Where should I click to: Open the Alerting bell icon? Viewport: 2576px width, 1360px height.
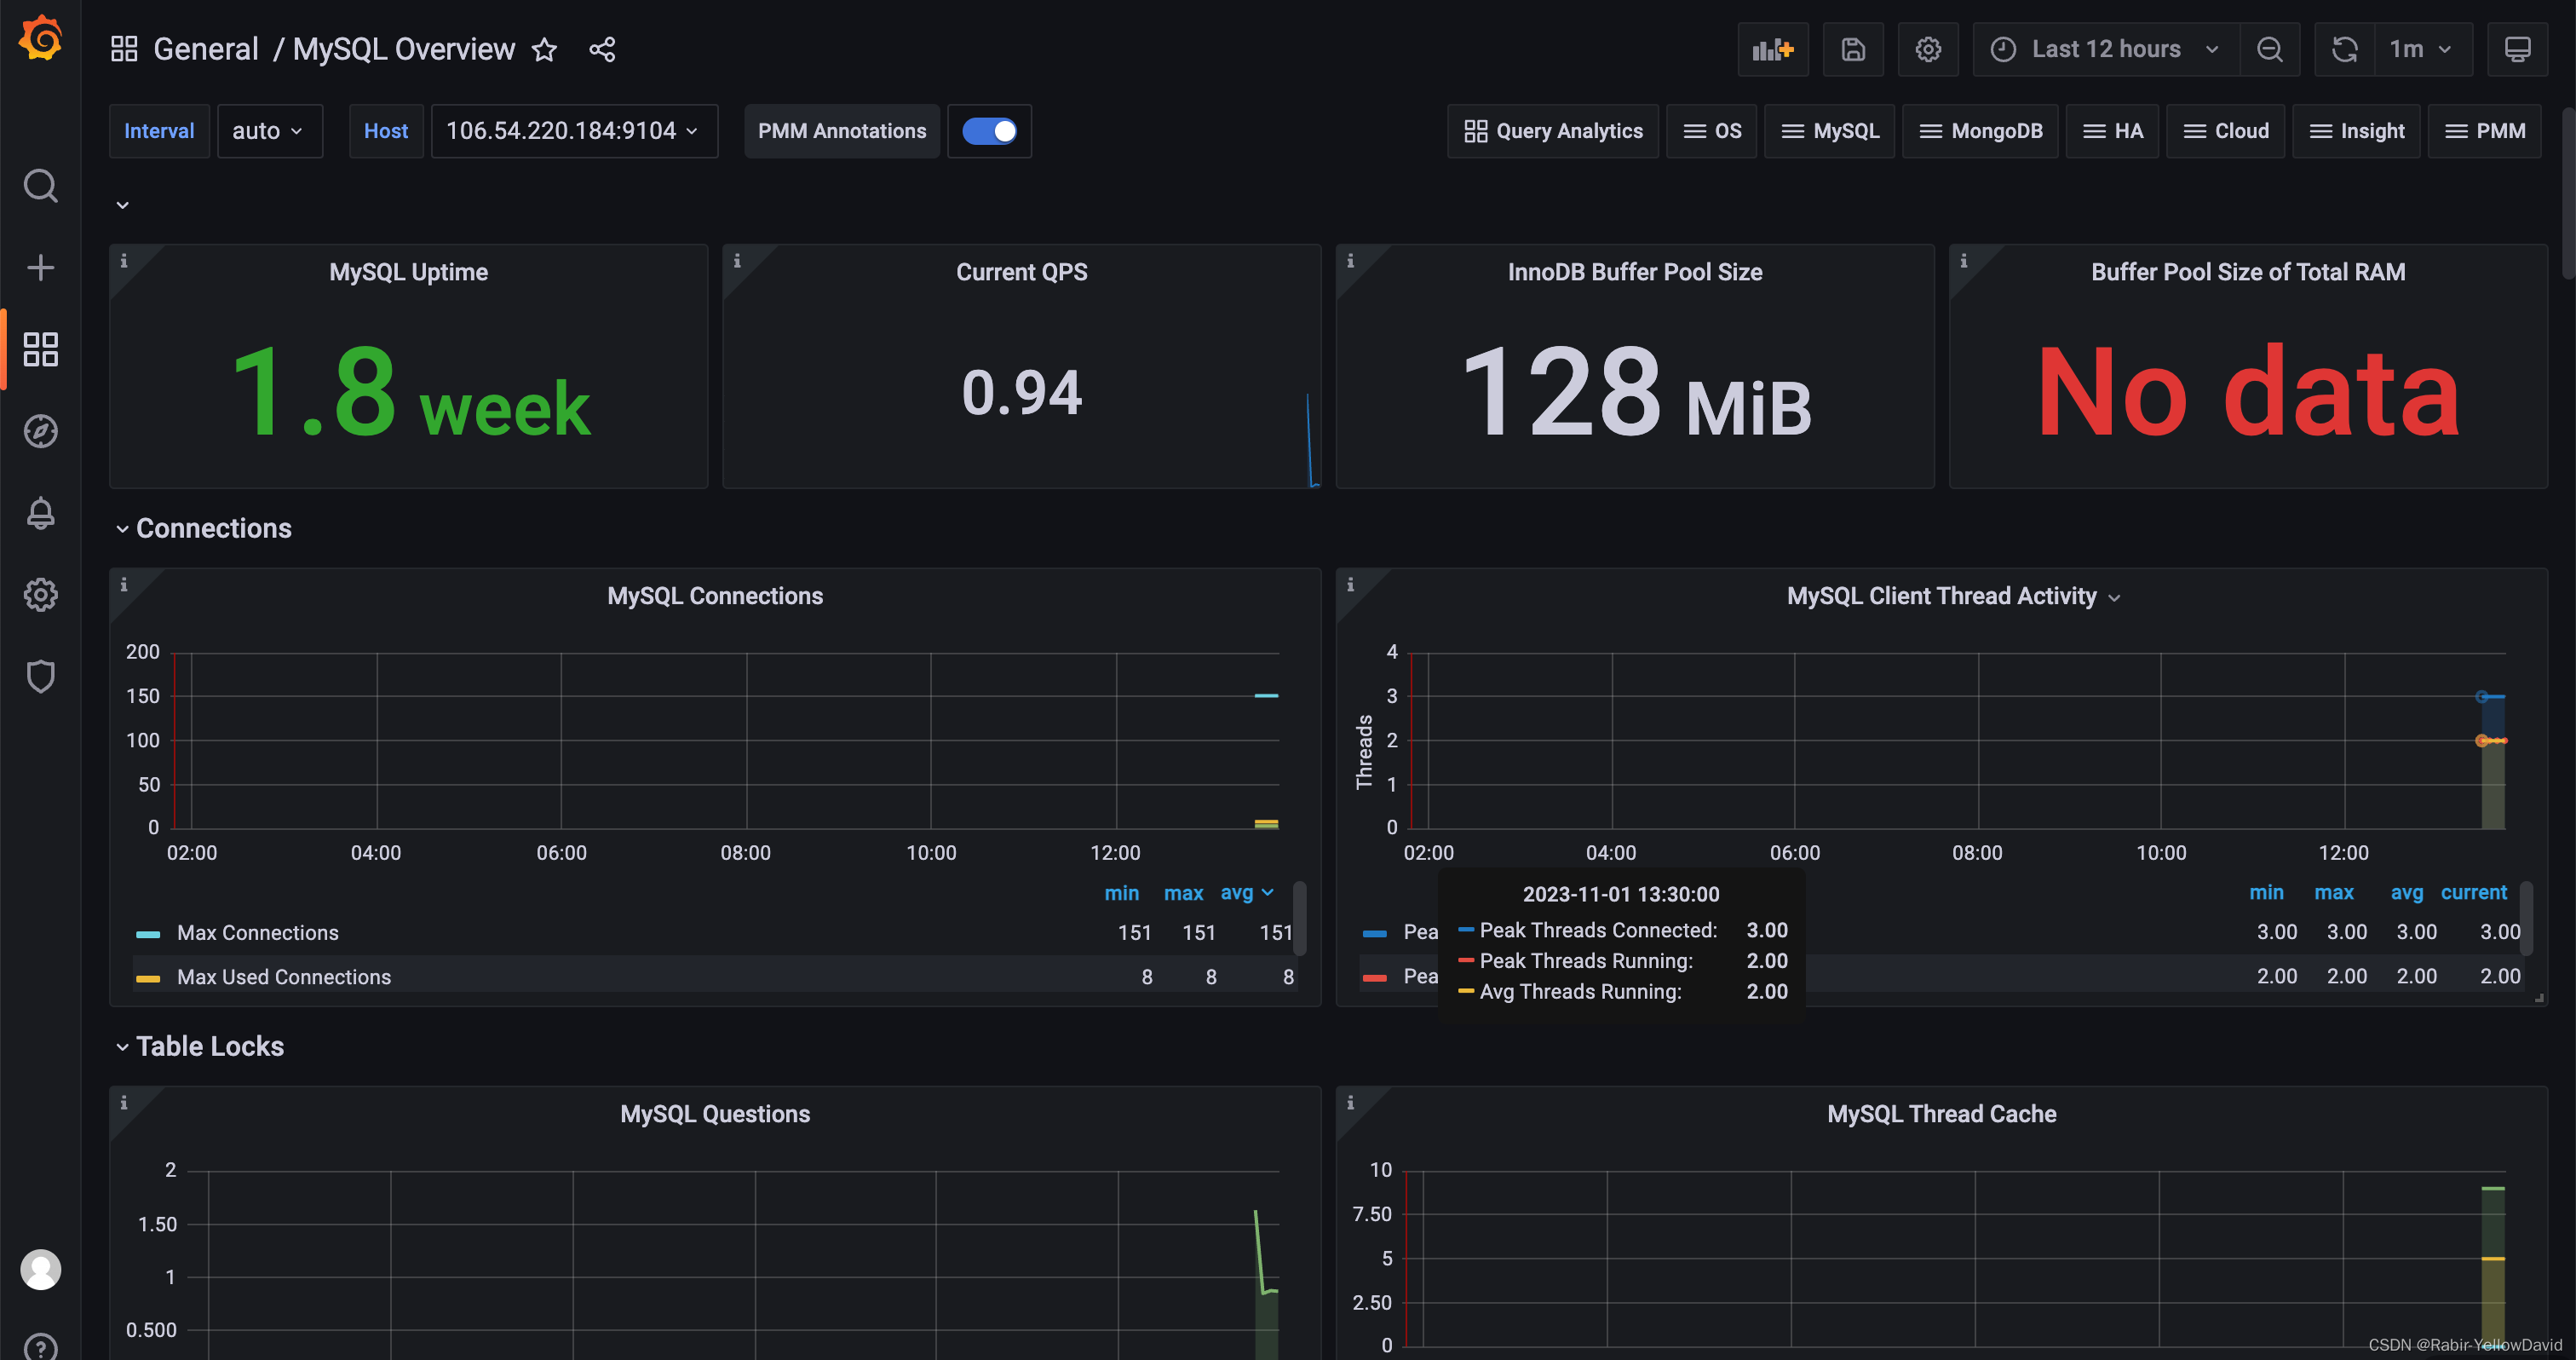(40, 513)
